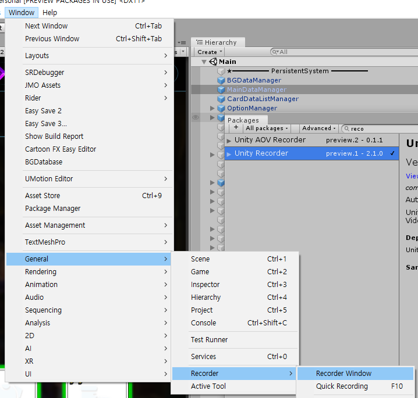Viewport: 418px width, 398px height.
Task: Open Scene view from General submenu
Action: 235,259
